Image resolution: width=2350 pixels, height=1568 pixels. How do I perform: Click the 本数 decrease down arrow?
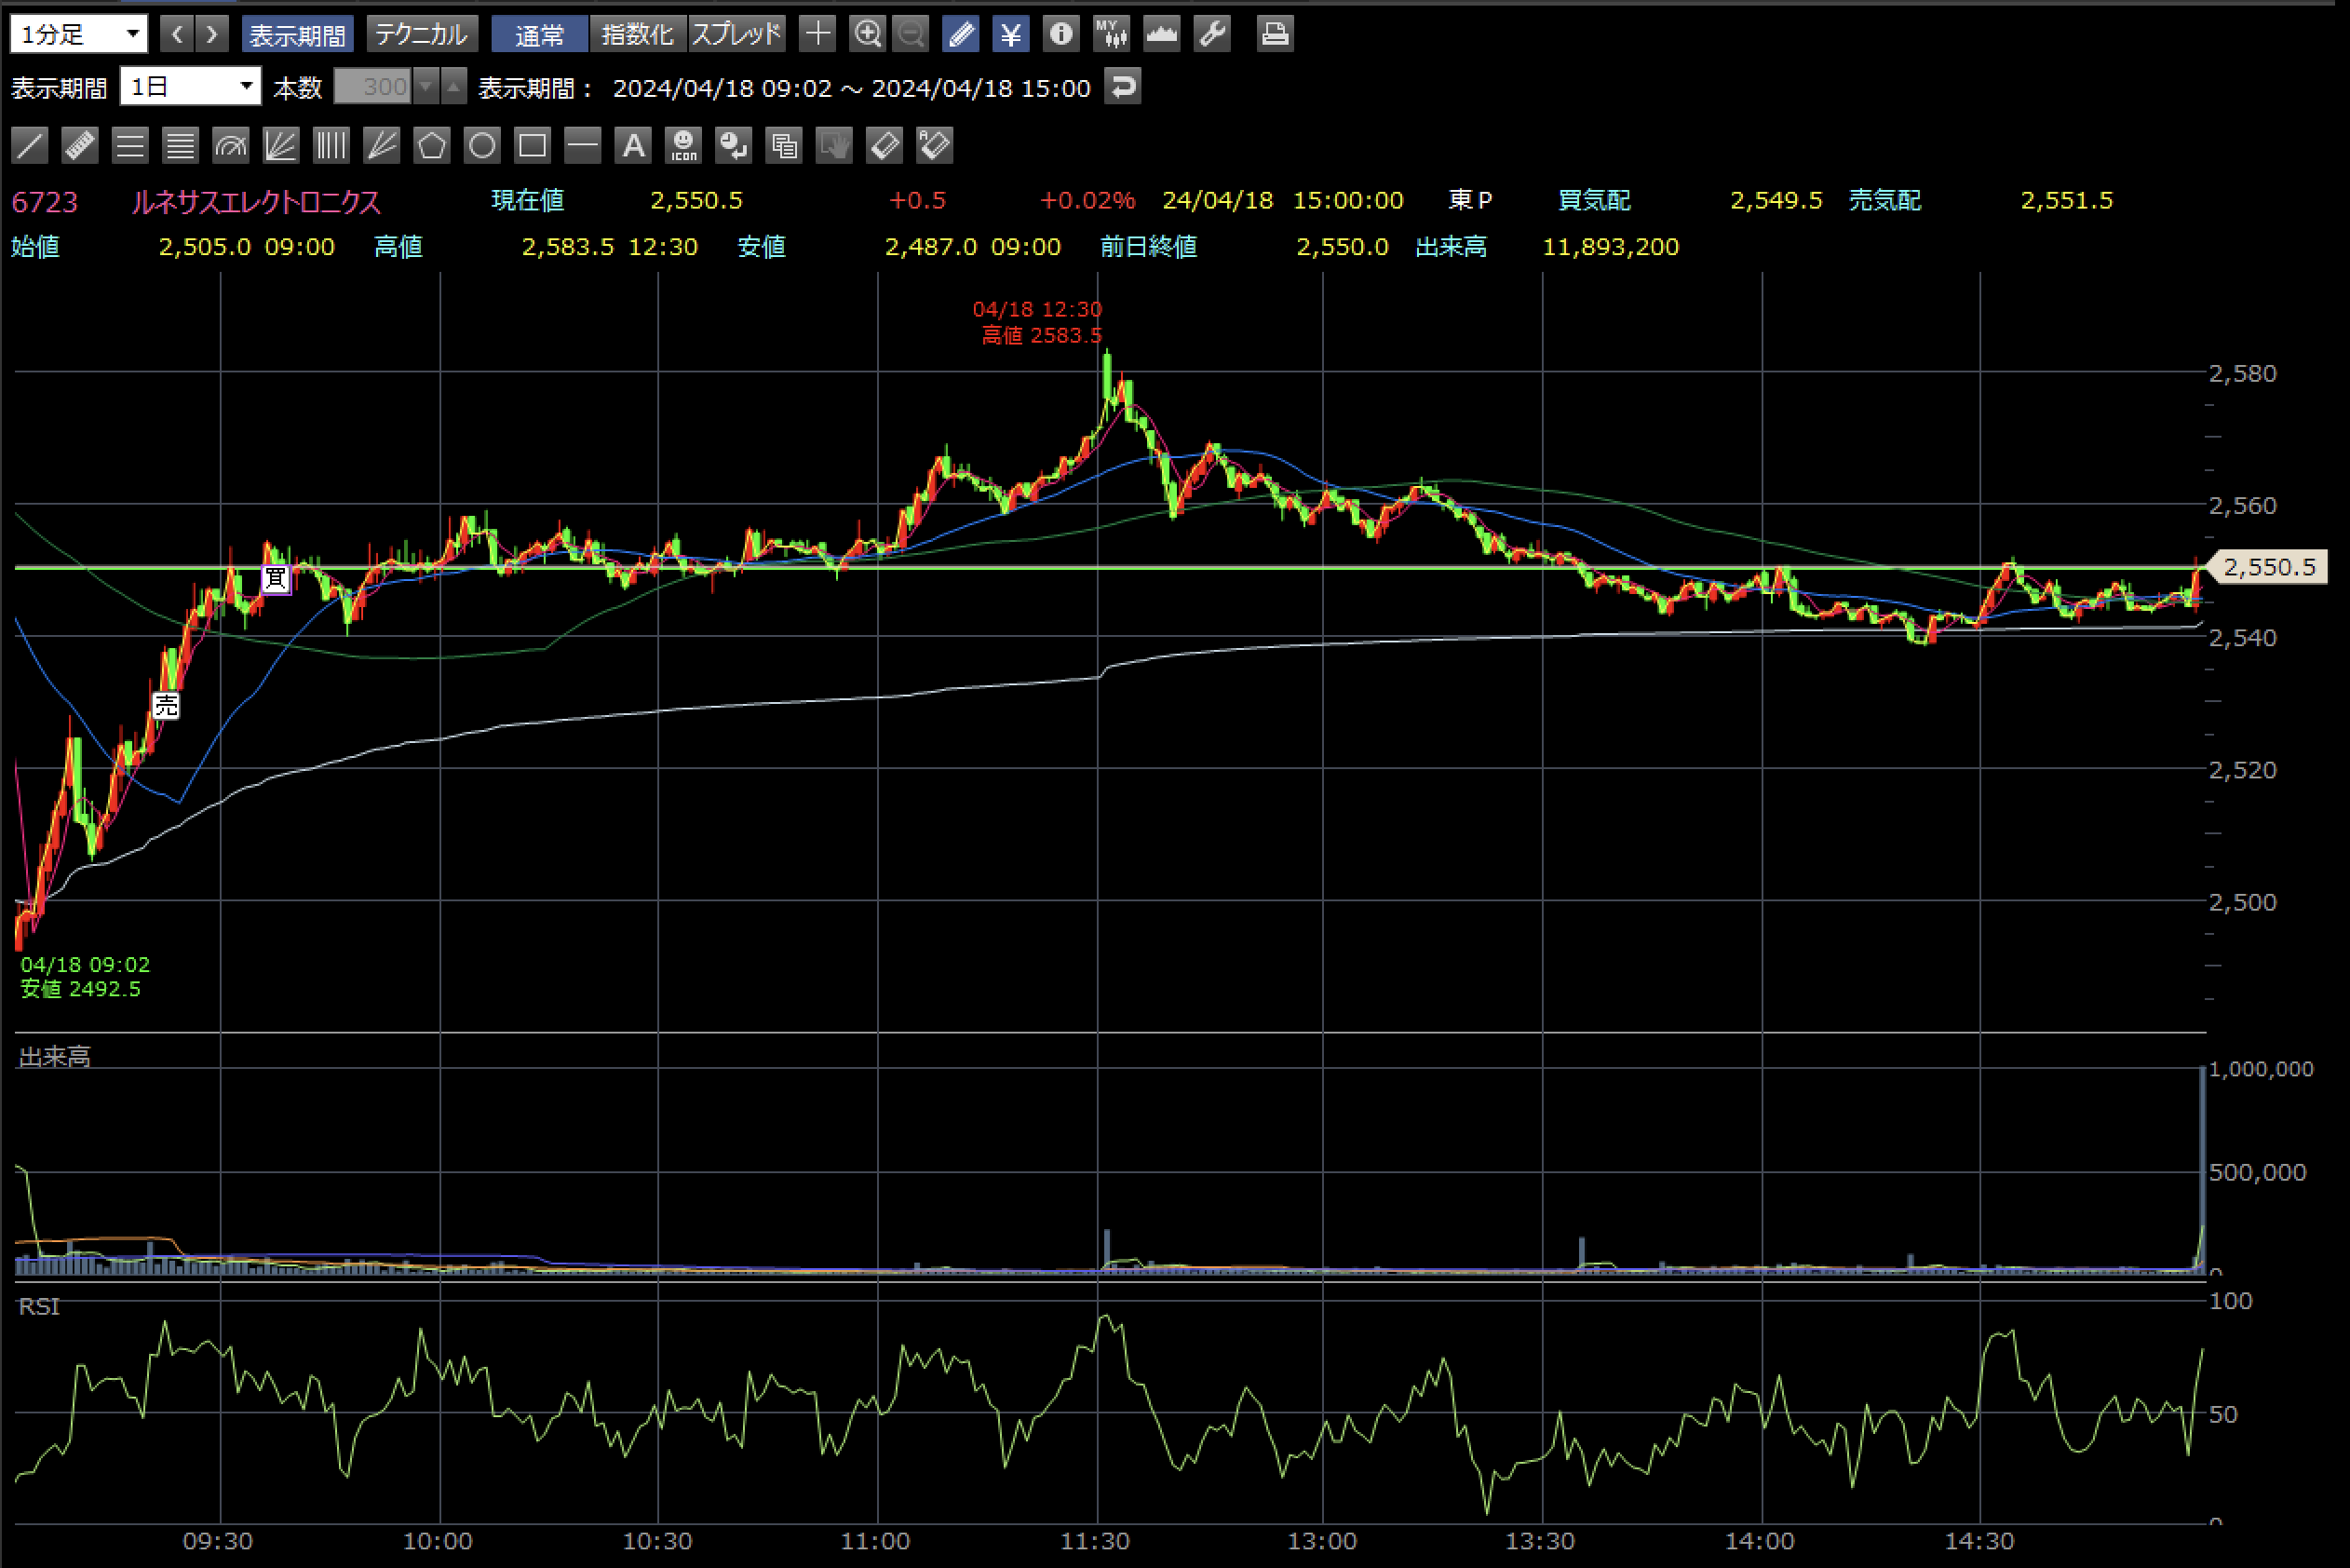(427, 87)
